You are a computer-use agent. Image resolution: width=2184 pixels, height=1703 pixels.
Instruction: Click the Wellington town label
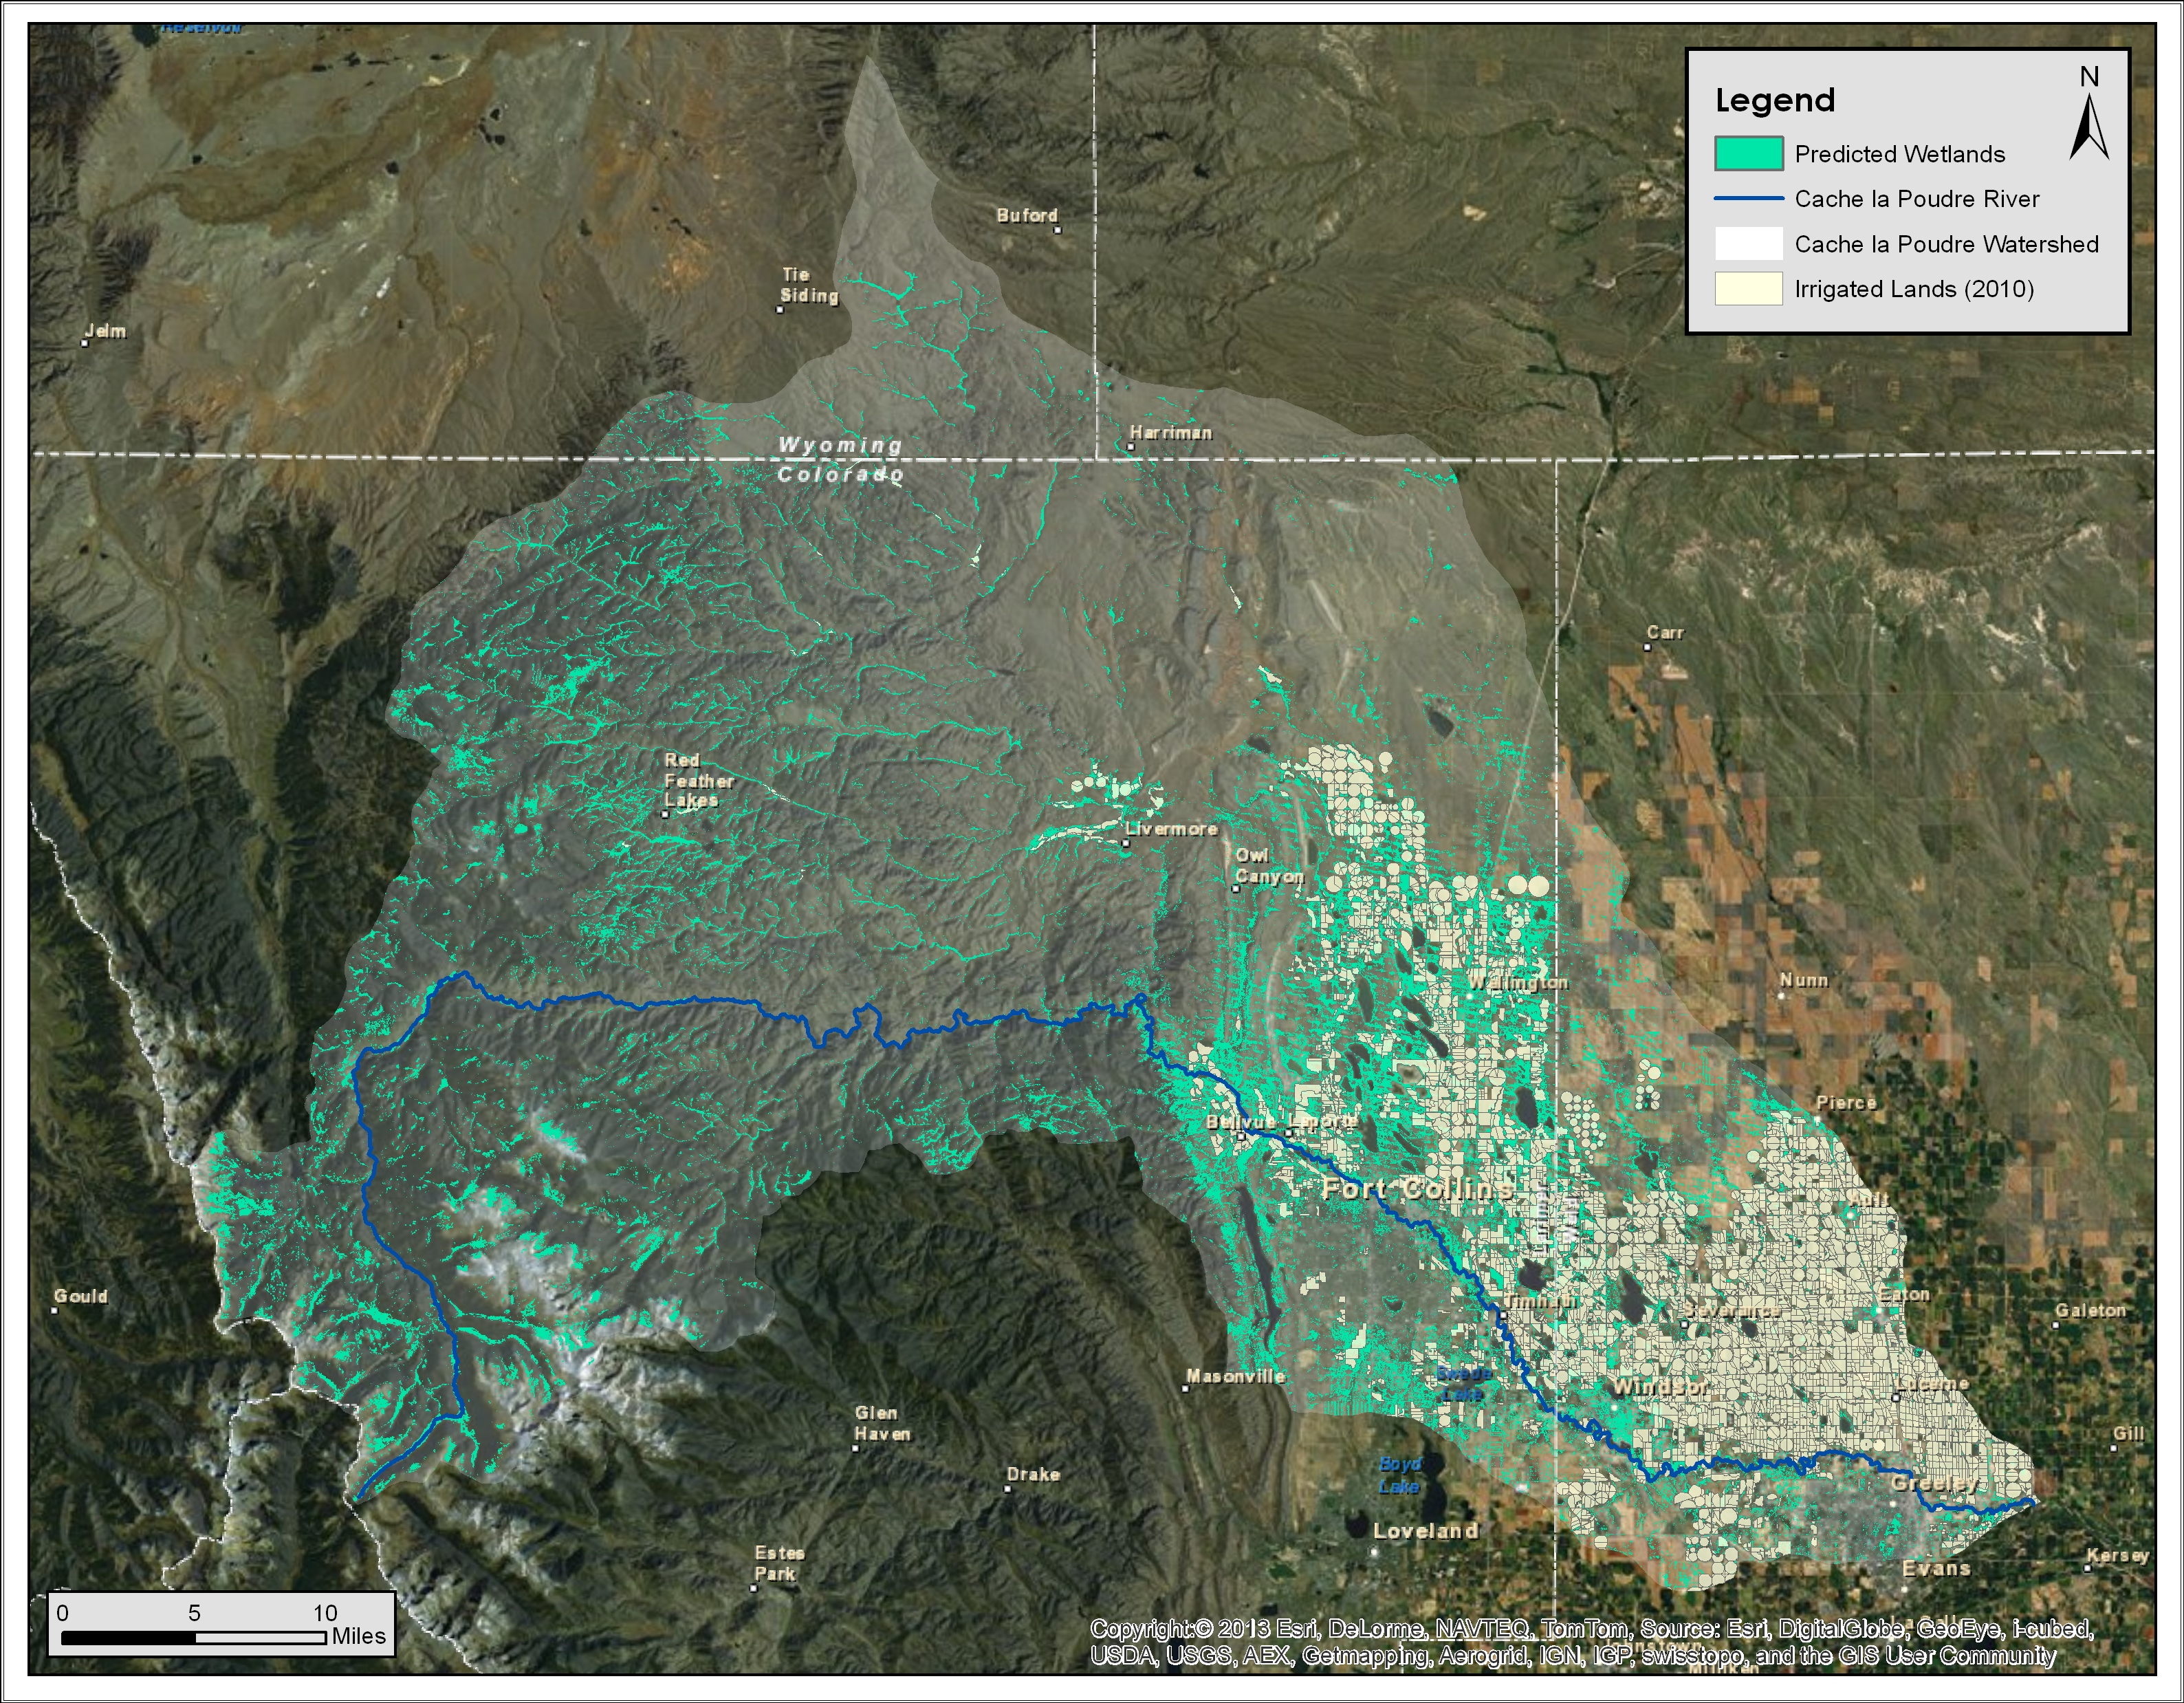(1518, 983)
